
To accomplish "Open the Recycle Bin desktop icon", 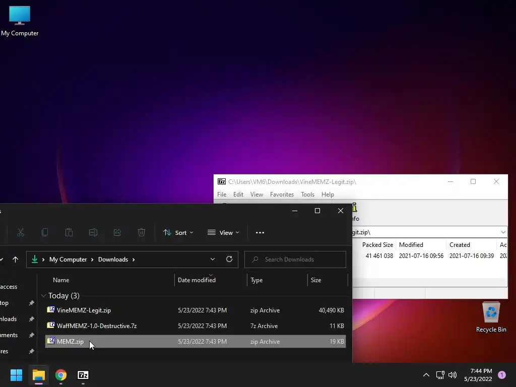I will click(x=491, y=317).
